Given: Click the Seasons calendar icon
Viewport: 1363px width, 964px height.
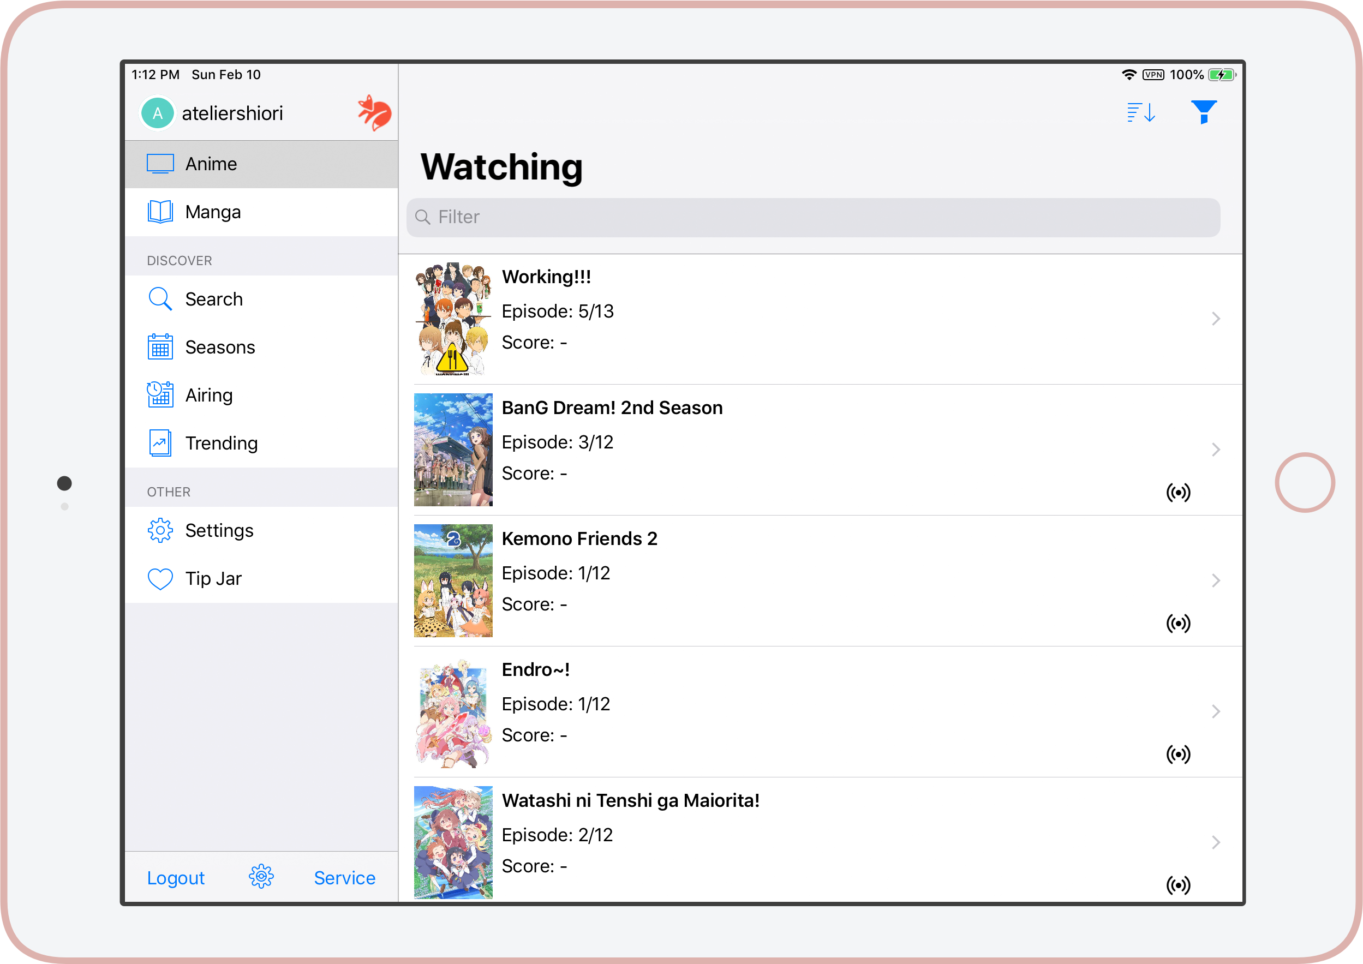Looking at the screenshot, I should (x=160, y=346).
